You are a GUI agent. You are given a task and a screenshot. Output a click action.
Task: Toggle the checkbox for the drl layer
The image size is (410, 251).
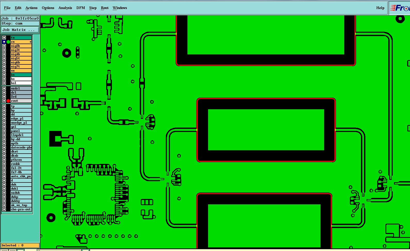[x=4, y=93]
